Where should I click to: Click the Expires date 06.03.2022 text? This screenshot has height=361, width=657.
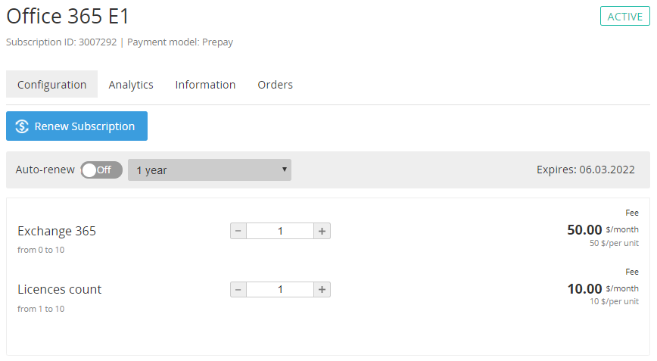[x=585, y=170]
